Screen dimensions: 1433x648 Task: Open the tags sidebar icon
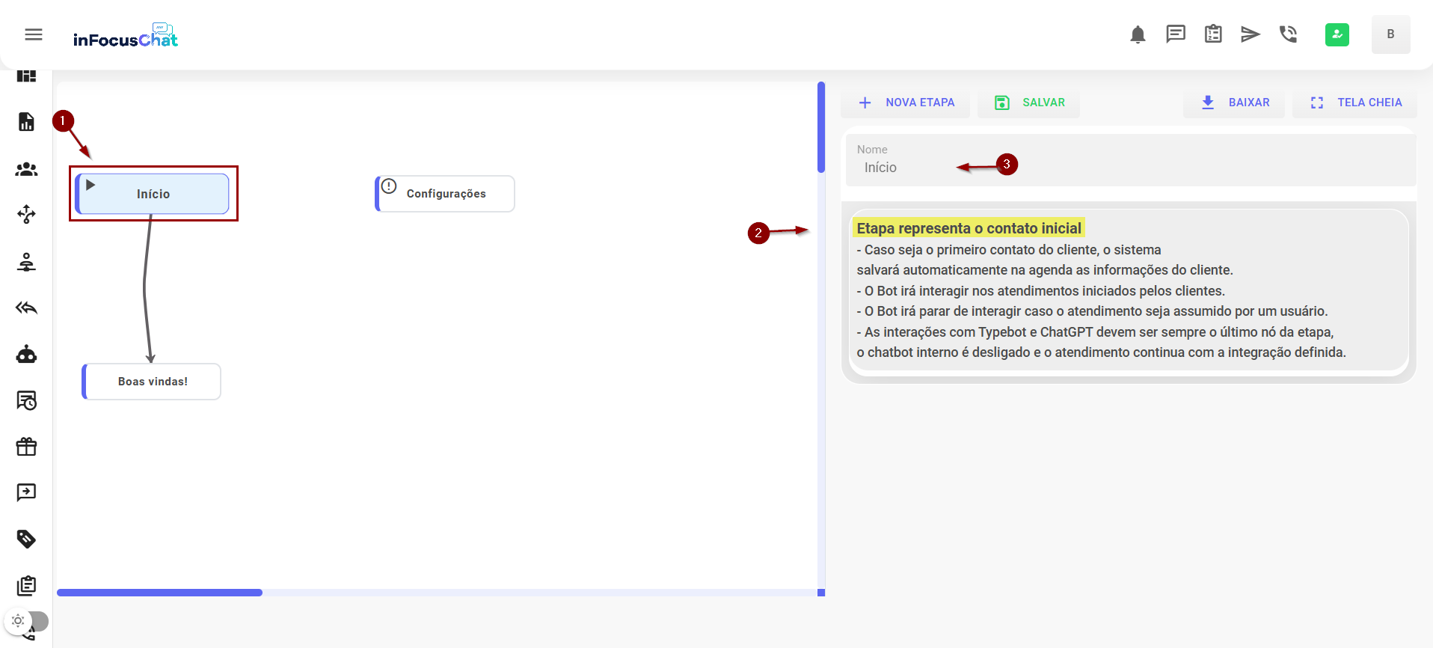pos(26,539)
